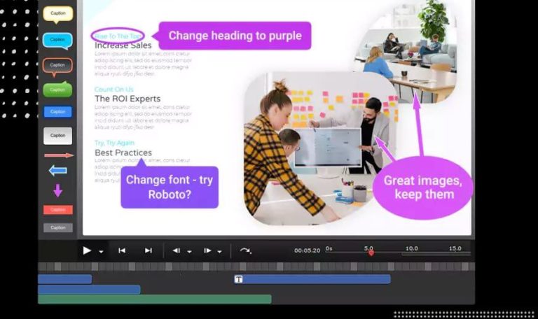The width and height of the screenshot is (538, 319).
Task: Select the 'Change heading to purple' callout
Action: 235,36
